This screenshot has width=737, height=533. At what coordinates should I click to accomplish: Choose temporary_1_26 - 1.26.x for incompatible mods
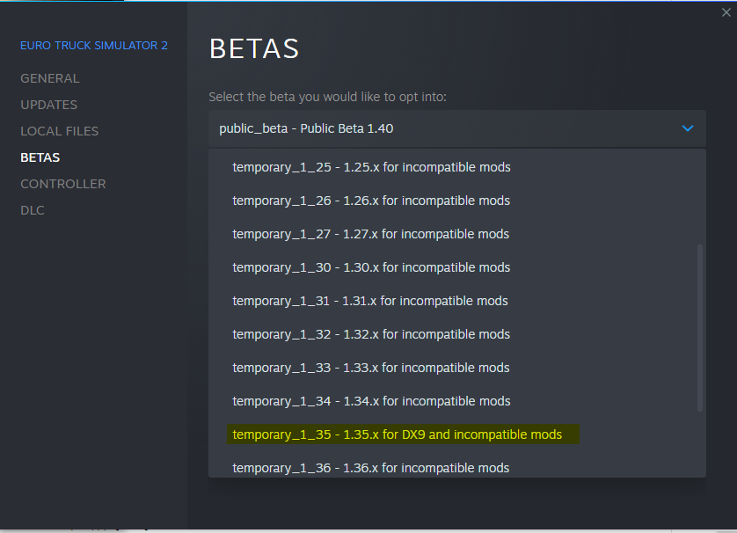[x=457, y=201]
